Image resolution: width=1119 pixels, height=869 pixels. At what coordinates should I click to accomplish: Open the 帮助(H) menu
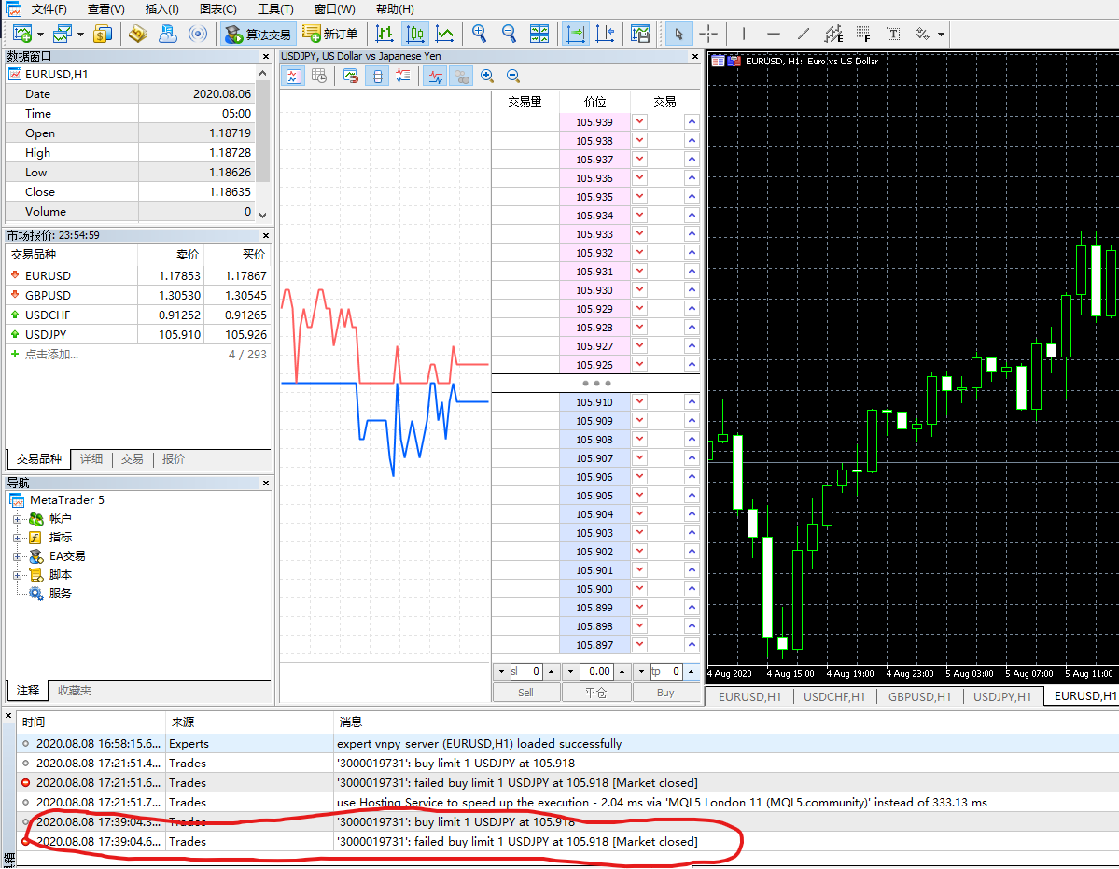click(395, 9)
